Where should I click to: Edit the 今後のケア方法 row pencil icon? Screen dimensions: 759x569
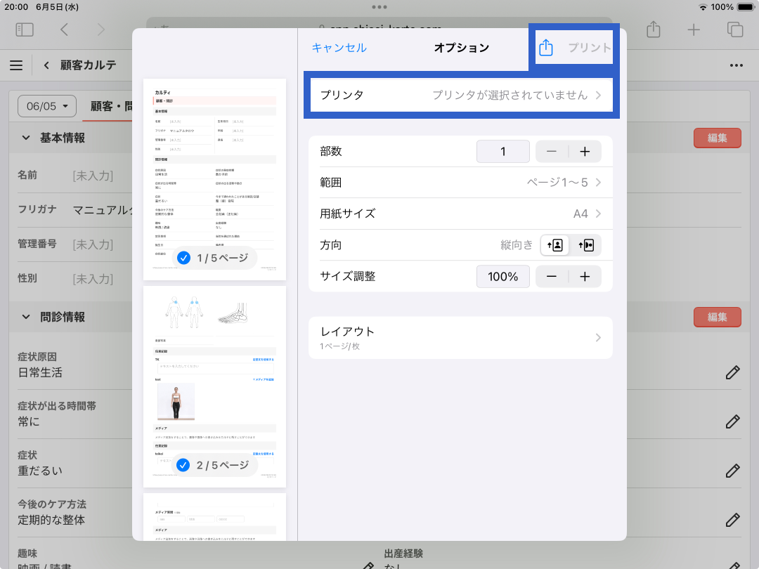[732, 520]
